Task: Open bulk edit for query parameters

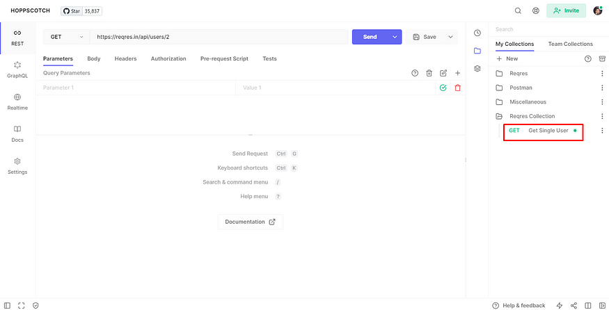Action: [x=443, y=73]
